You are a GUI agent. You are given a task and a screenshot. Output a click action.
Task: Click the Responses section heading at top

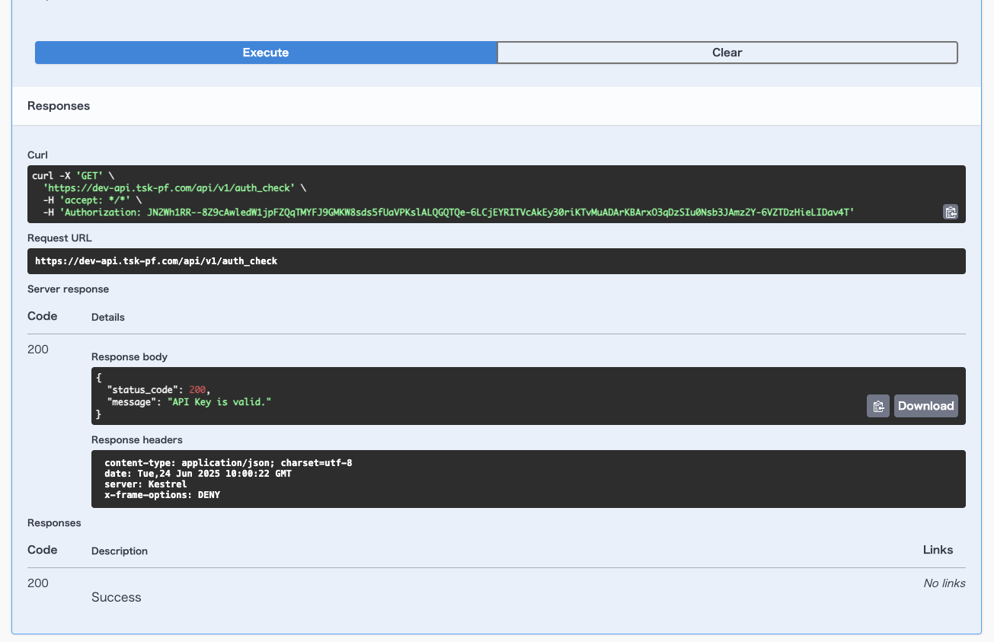click(59, 106)
